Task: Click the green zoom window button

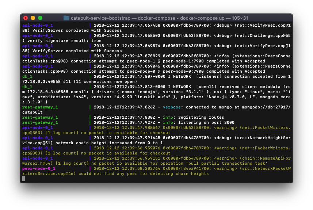Action: (40, 18)
